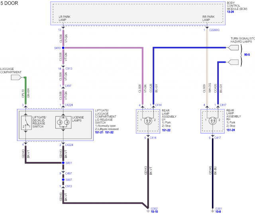This screenshot has width=255, height=214.
Task: Select the license lamps bulb symbol
Action: (64, 123)
